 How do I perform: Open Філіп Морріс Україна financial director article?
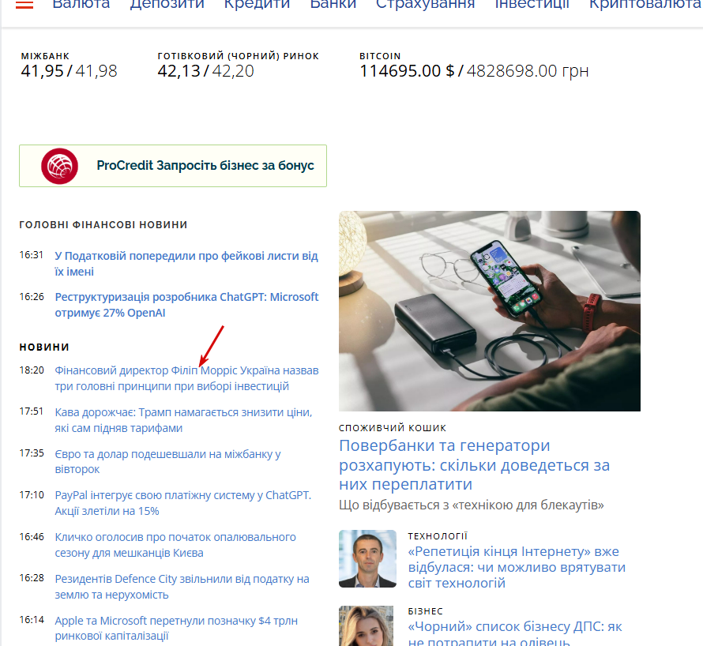click(186, 378)
